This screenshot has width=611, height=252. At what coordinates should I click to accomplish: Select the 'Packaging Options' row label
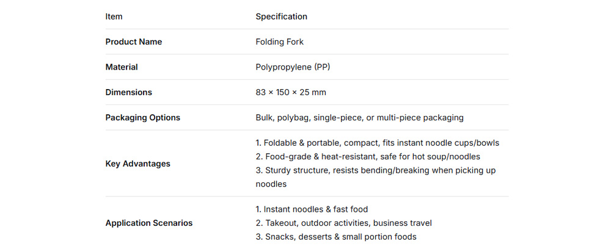pos(142,118)
